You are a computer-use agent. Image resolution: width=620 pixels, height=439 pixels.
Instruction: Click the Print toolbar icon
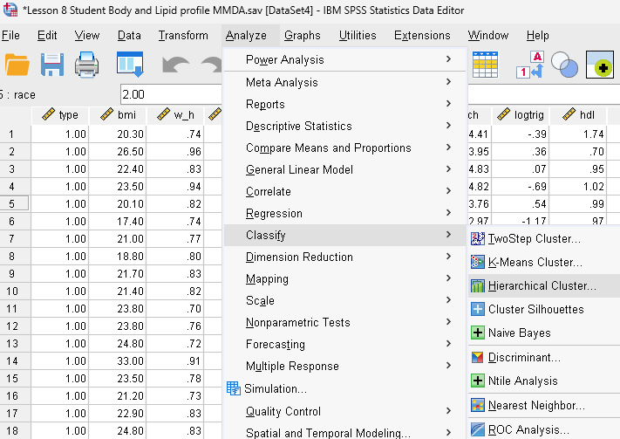coord(88,65)
